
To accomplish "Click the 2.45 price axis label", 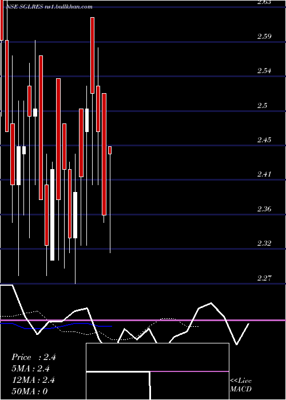I will [x=264, y=140].
